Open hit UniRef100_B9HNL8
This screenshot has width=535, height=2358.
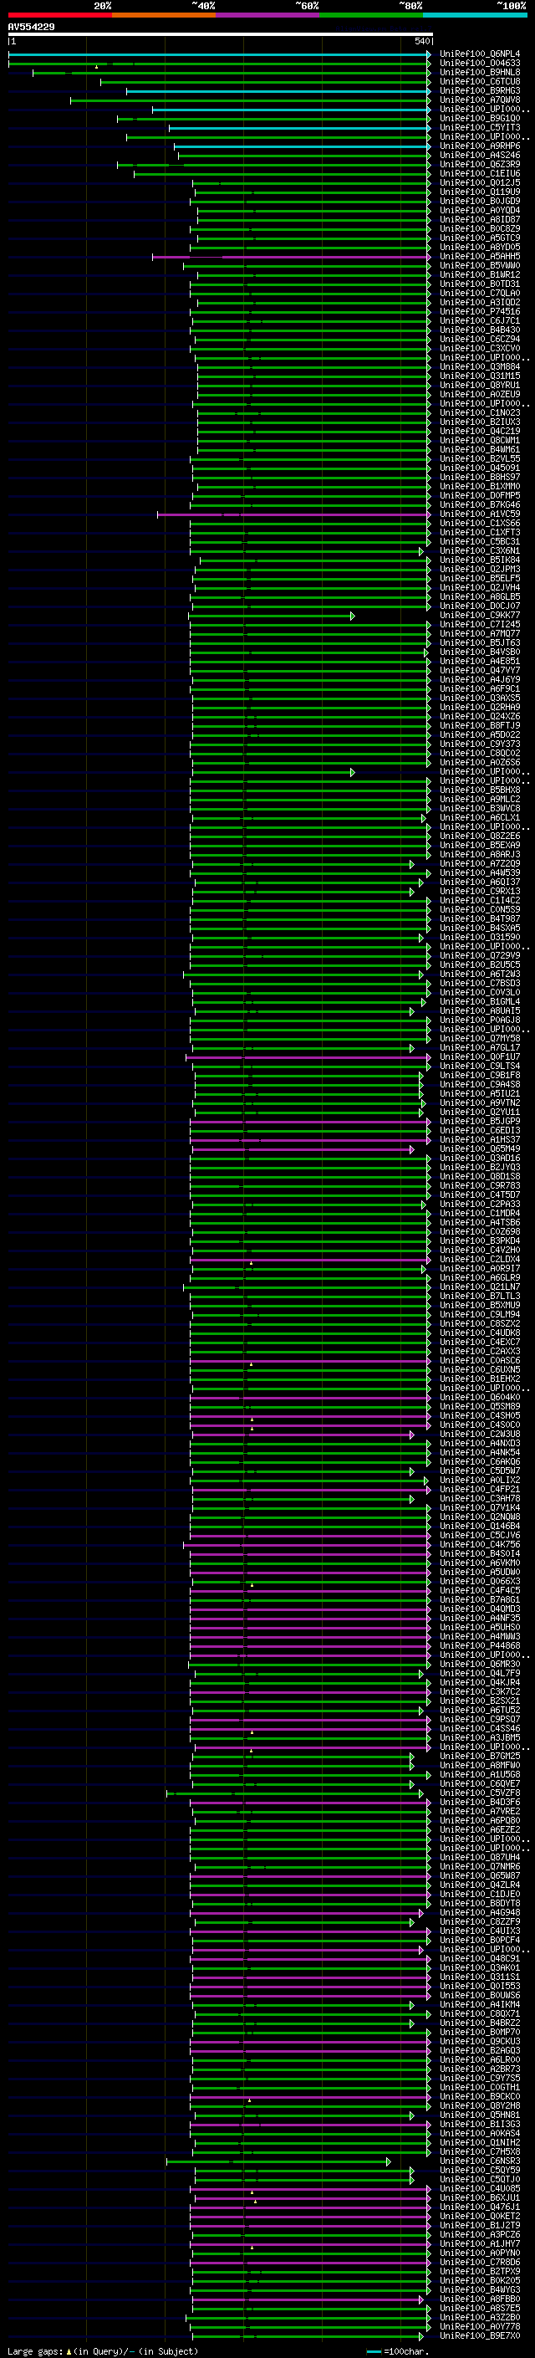pyautogui.click(x=479, y=72)
